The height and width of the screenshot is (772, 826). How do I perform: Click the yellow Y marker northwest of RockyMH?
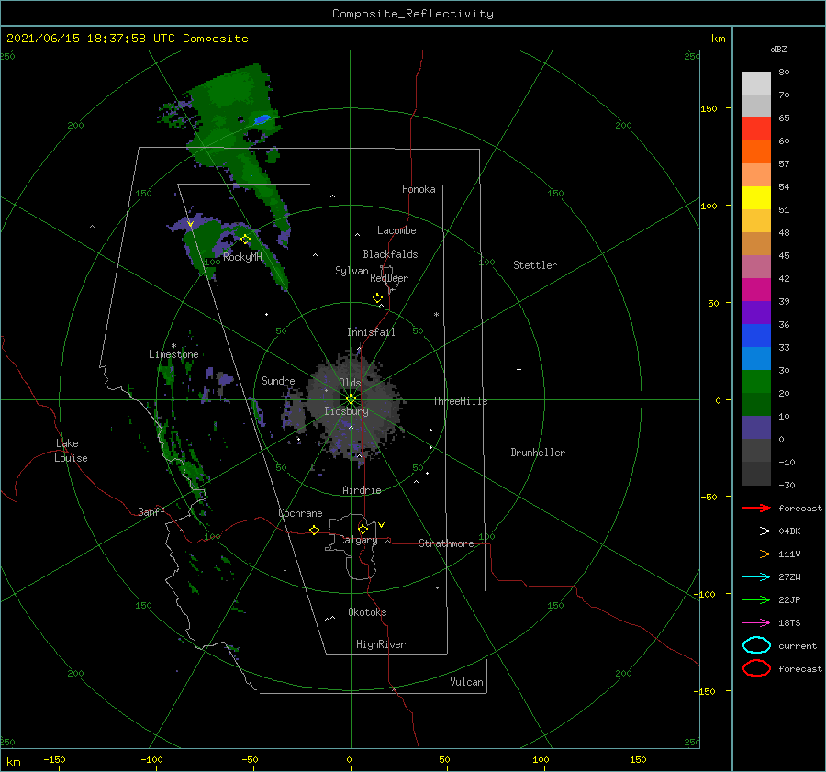tap(191, 225)
